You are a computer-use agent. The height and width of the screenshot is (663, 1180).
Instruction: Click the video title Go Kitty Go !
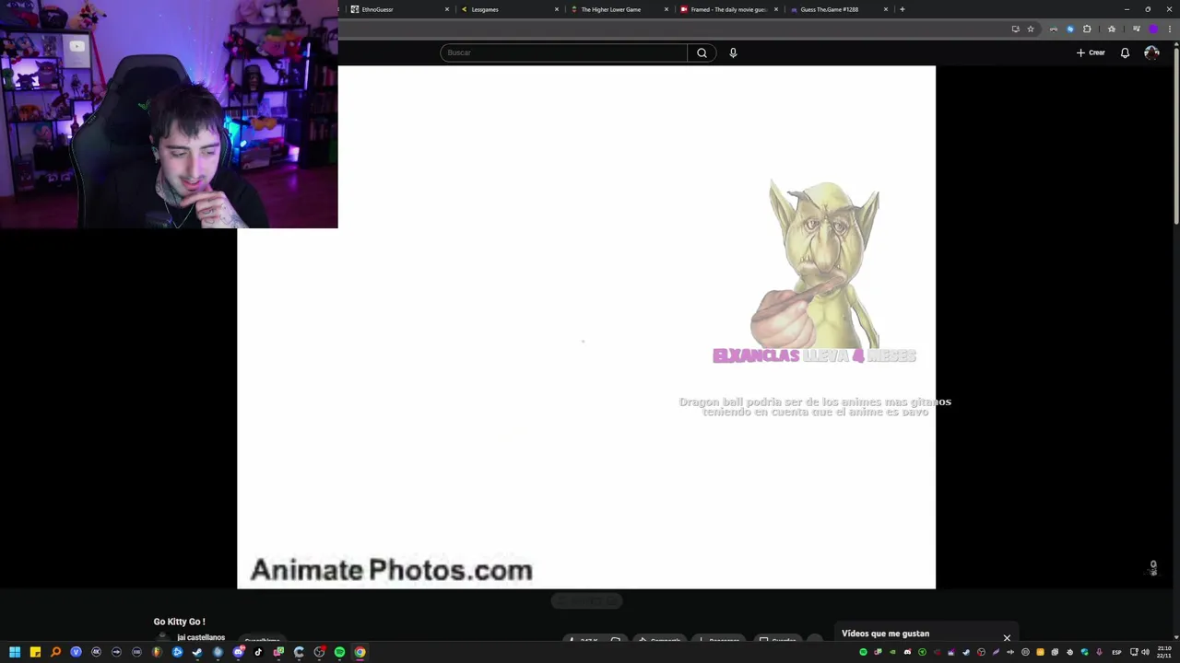[x=179, y=622]
